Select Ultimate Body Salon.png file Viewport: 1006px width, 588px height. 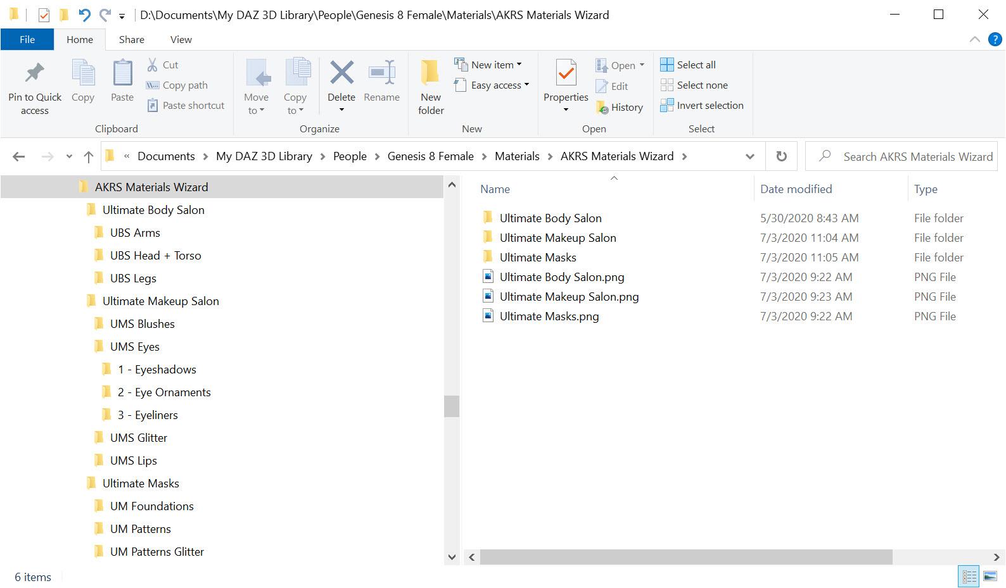pyautogui.click(x=562, y=277)
